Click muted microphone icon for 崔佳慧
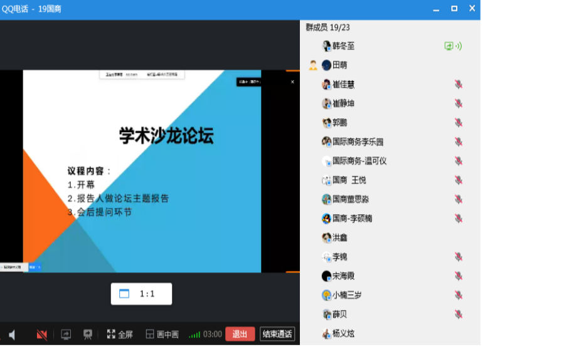The height and width of the screenshot is (347, 564). 459,85
